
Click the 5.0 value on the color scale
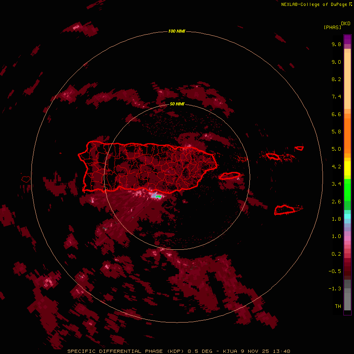[336, 149]
